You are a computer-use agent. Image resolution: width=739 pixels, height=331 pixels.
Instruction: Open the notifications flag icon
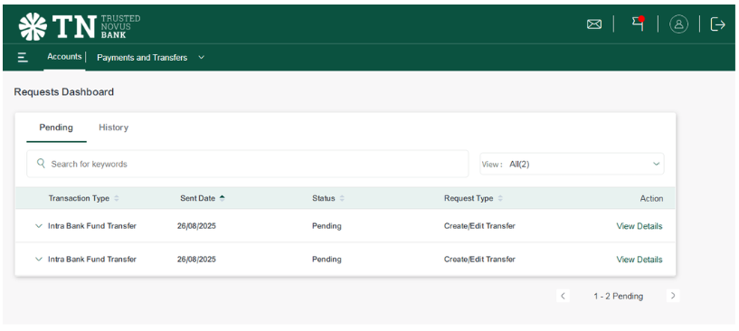tap(638, 24)
